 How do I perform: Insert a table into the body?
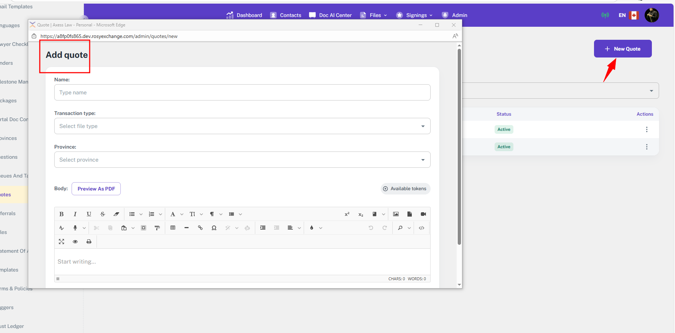173,228
